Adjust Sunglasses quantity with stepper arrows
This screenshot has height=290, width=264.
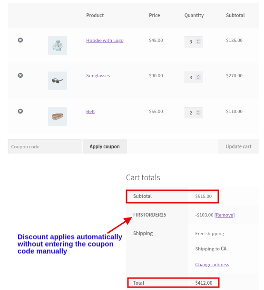[198, 77]
